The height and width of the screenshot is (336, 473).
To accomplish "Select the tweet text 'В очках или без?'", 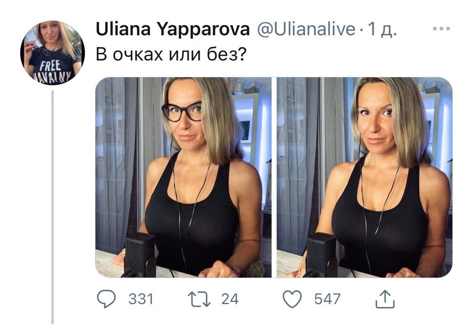I will pyautogui.click(x=171, y=55).
